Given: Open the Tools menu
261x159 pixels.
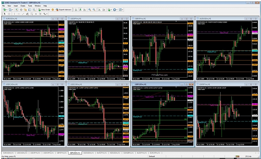Looking at the screenshot, I should [30, 6].
